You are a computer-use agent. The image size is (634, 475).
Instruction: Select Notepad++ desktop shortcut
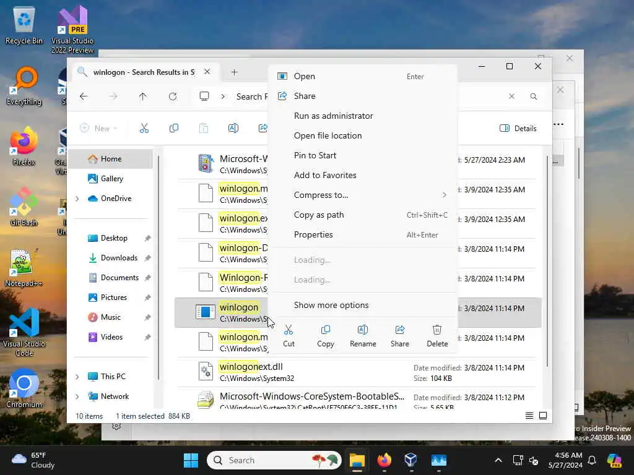click(x=24, y=268)
